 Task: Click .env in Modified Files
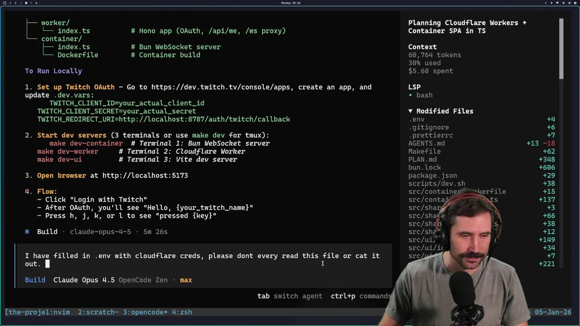(416, 119)
